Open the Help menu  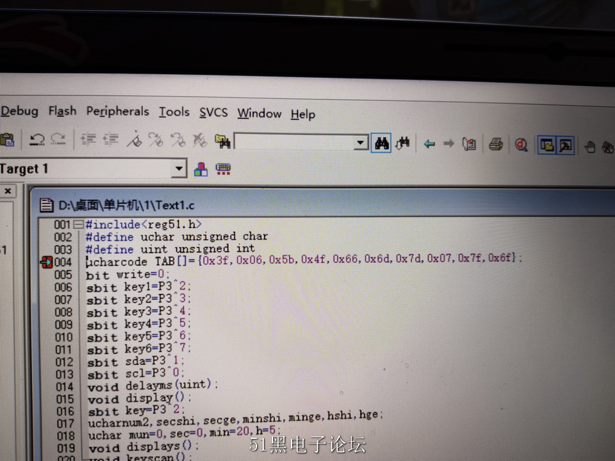(303, 114)
